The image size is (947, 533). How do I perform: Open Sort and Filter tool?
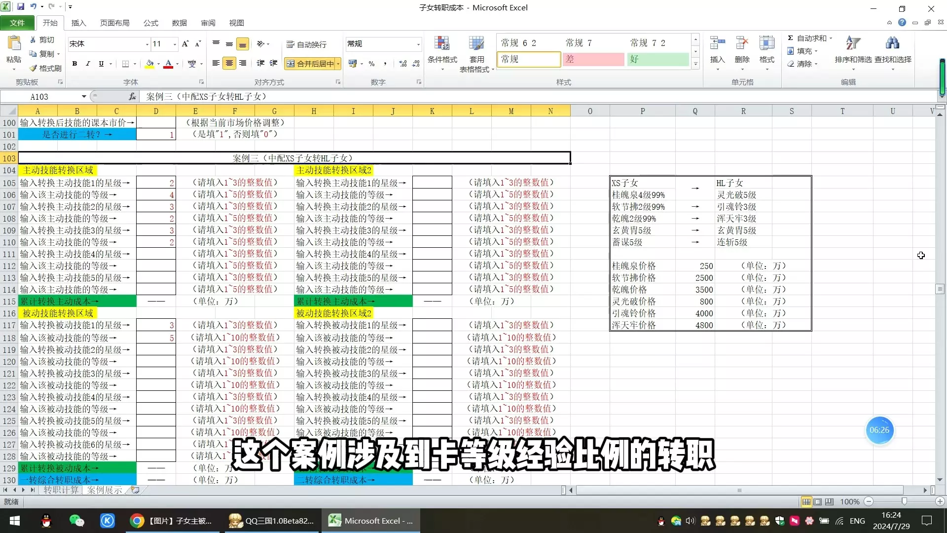tap(853, 44)
